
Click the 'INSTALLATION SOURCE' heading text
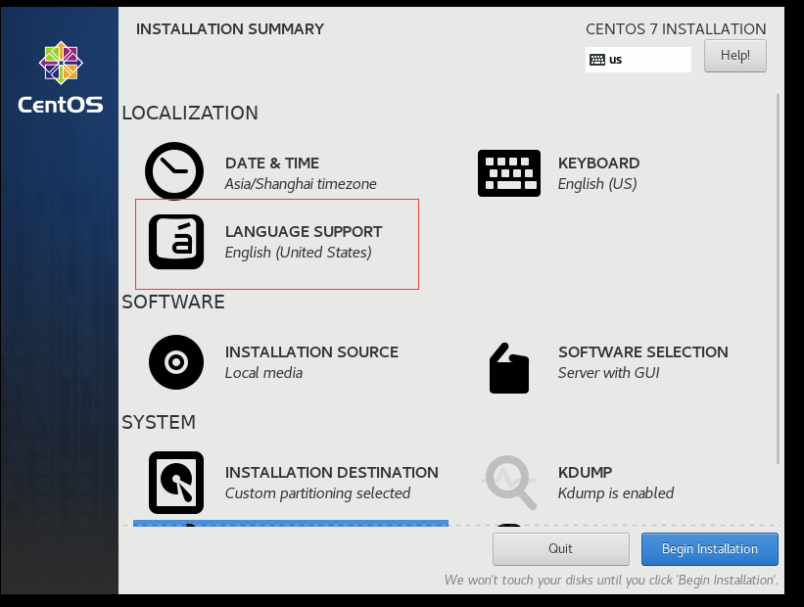tap(311, 352)
